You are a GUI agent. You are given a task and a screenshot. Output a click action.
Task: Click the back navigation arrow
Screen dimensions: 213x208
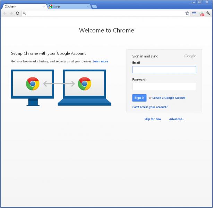[5, 13]
